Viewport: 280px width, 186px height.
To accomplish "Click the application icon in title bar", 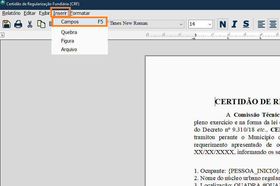I will (3, 4).
